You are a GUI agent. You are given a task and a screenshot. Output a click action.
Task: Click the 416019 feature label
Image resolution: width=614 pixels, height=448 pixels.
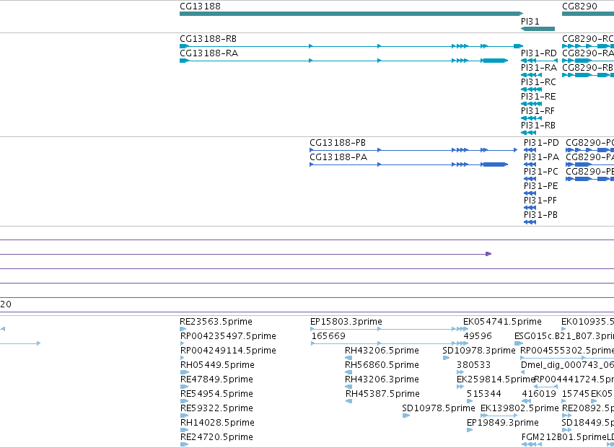(539, 394)
